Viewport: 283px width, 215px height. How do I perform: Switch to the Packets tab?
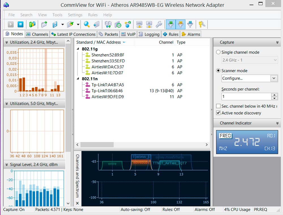click(x=108, y=34)
